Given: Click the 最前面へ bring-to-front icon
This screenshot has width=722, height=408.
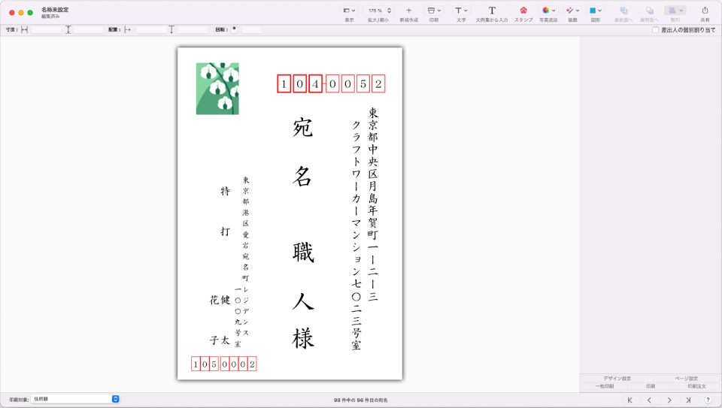Looking at the screenshot, I should point(624,10).
